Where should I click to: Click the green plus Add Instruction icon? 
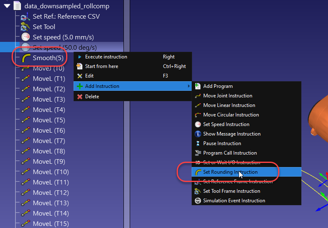(x=80, y=86)
